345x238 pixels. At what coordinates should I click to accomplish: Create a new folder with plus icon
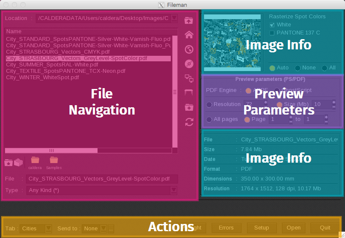coord(189,107)
